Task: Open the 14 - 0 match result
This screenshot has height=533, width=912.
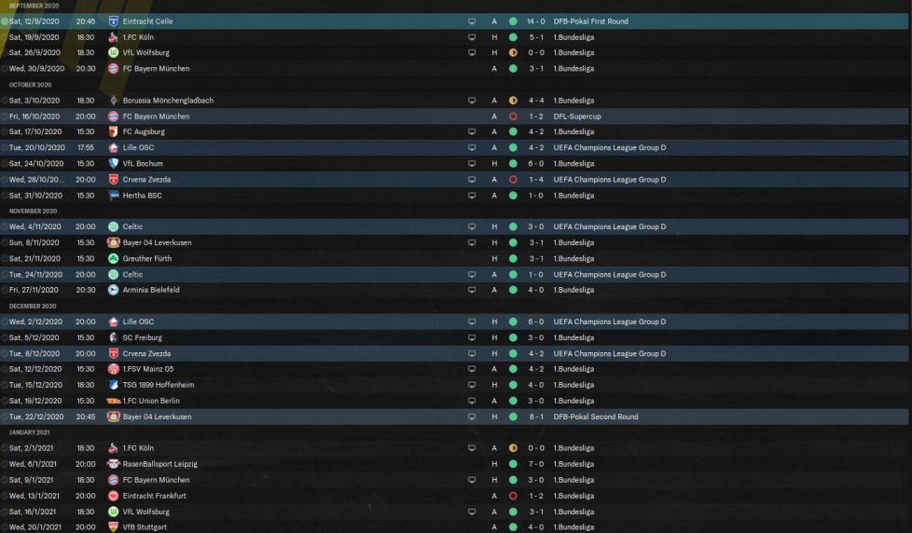Action: click(538, 20)
